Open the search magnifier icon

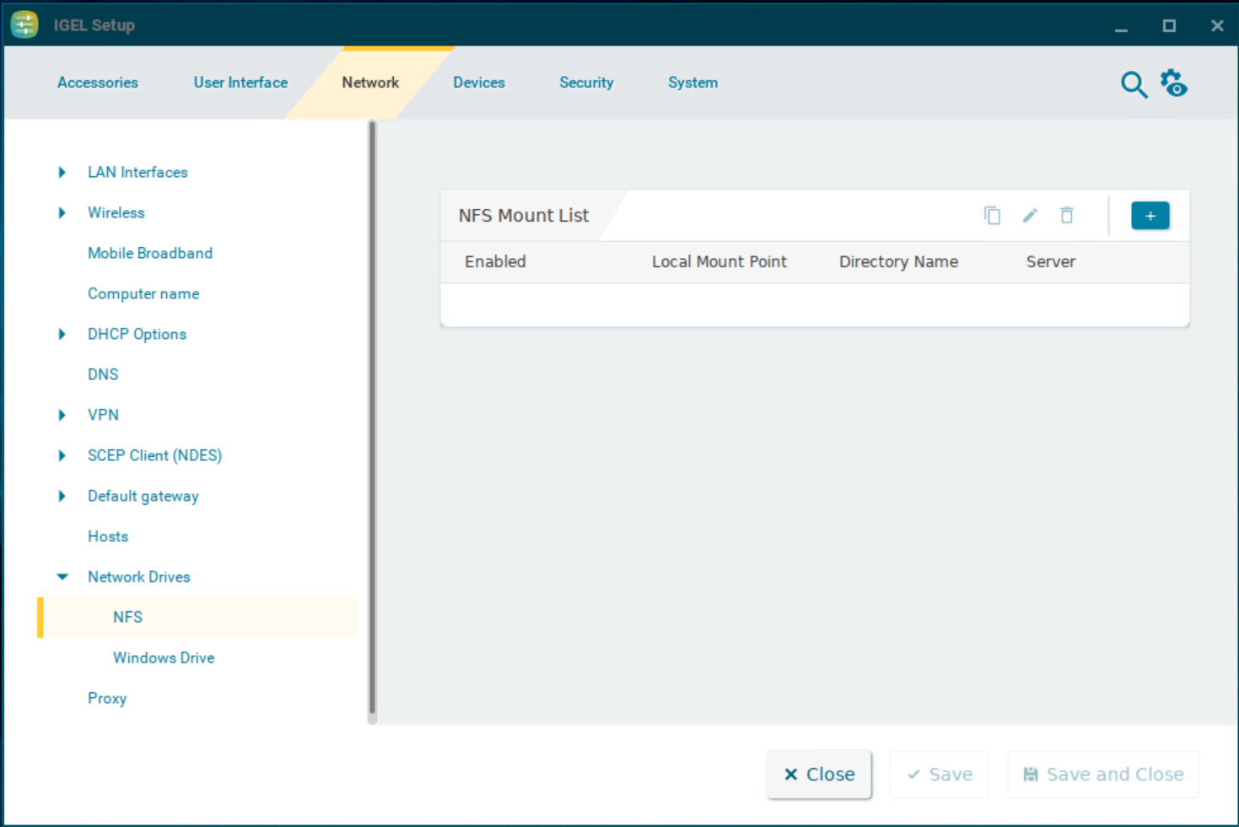[x=1134, y=84]
